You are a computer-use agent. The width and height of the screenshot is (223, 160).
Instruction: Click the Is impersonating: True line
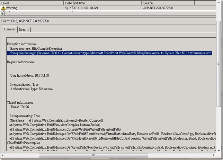[x=25, y=116]
